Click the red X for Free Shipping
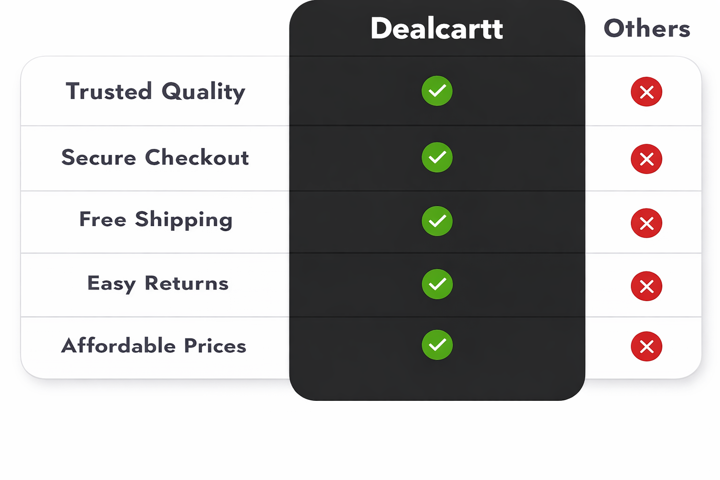Viewport: 720px width, 480px height. tap(646, 223)
